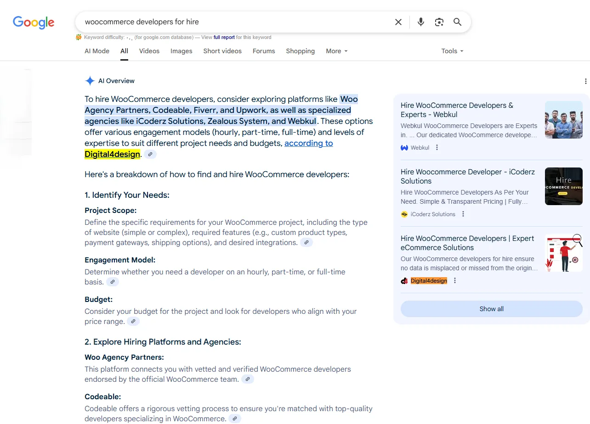Go to Google home via logo
The image size is (590, 424).
tap(34, 22)
